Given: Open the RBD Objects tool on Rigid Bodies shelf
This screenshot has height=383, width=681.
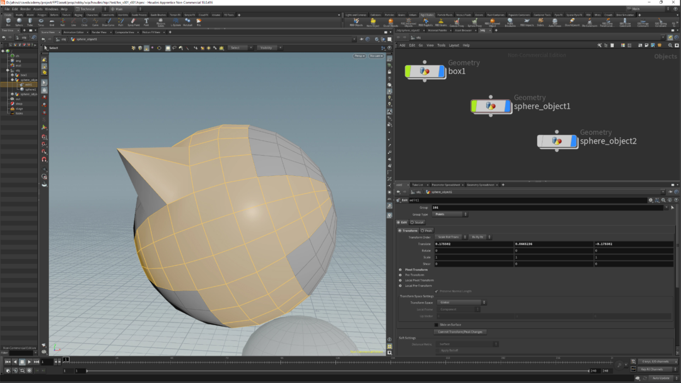Looking at the screenshot, I should [x=356, y=22].
